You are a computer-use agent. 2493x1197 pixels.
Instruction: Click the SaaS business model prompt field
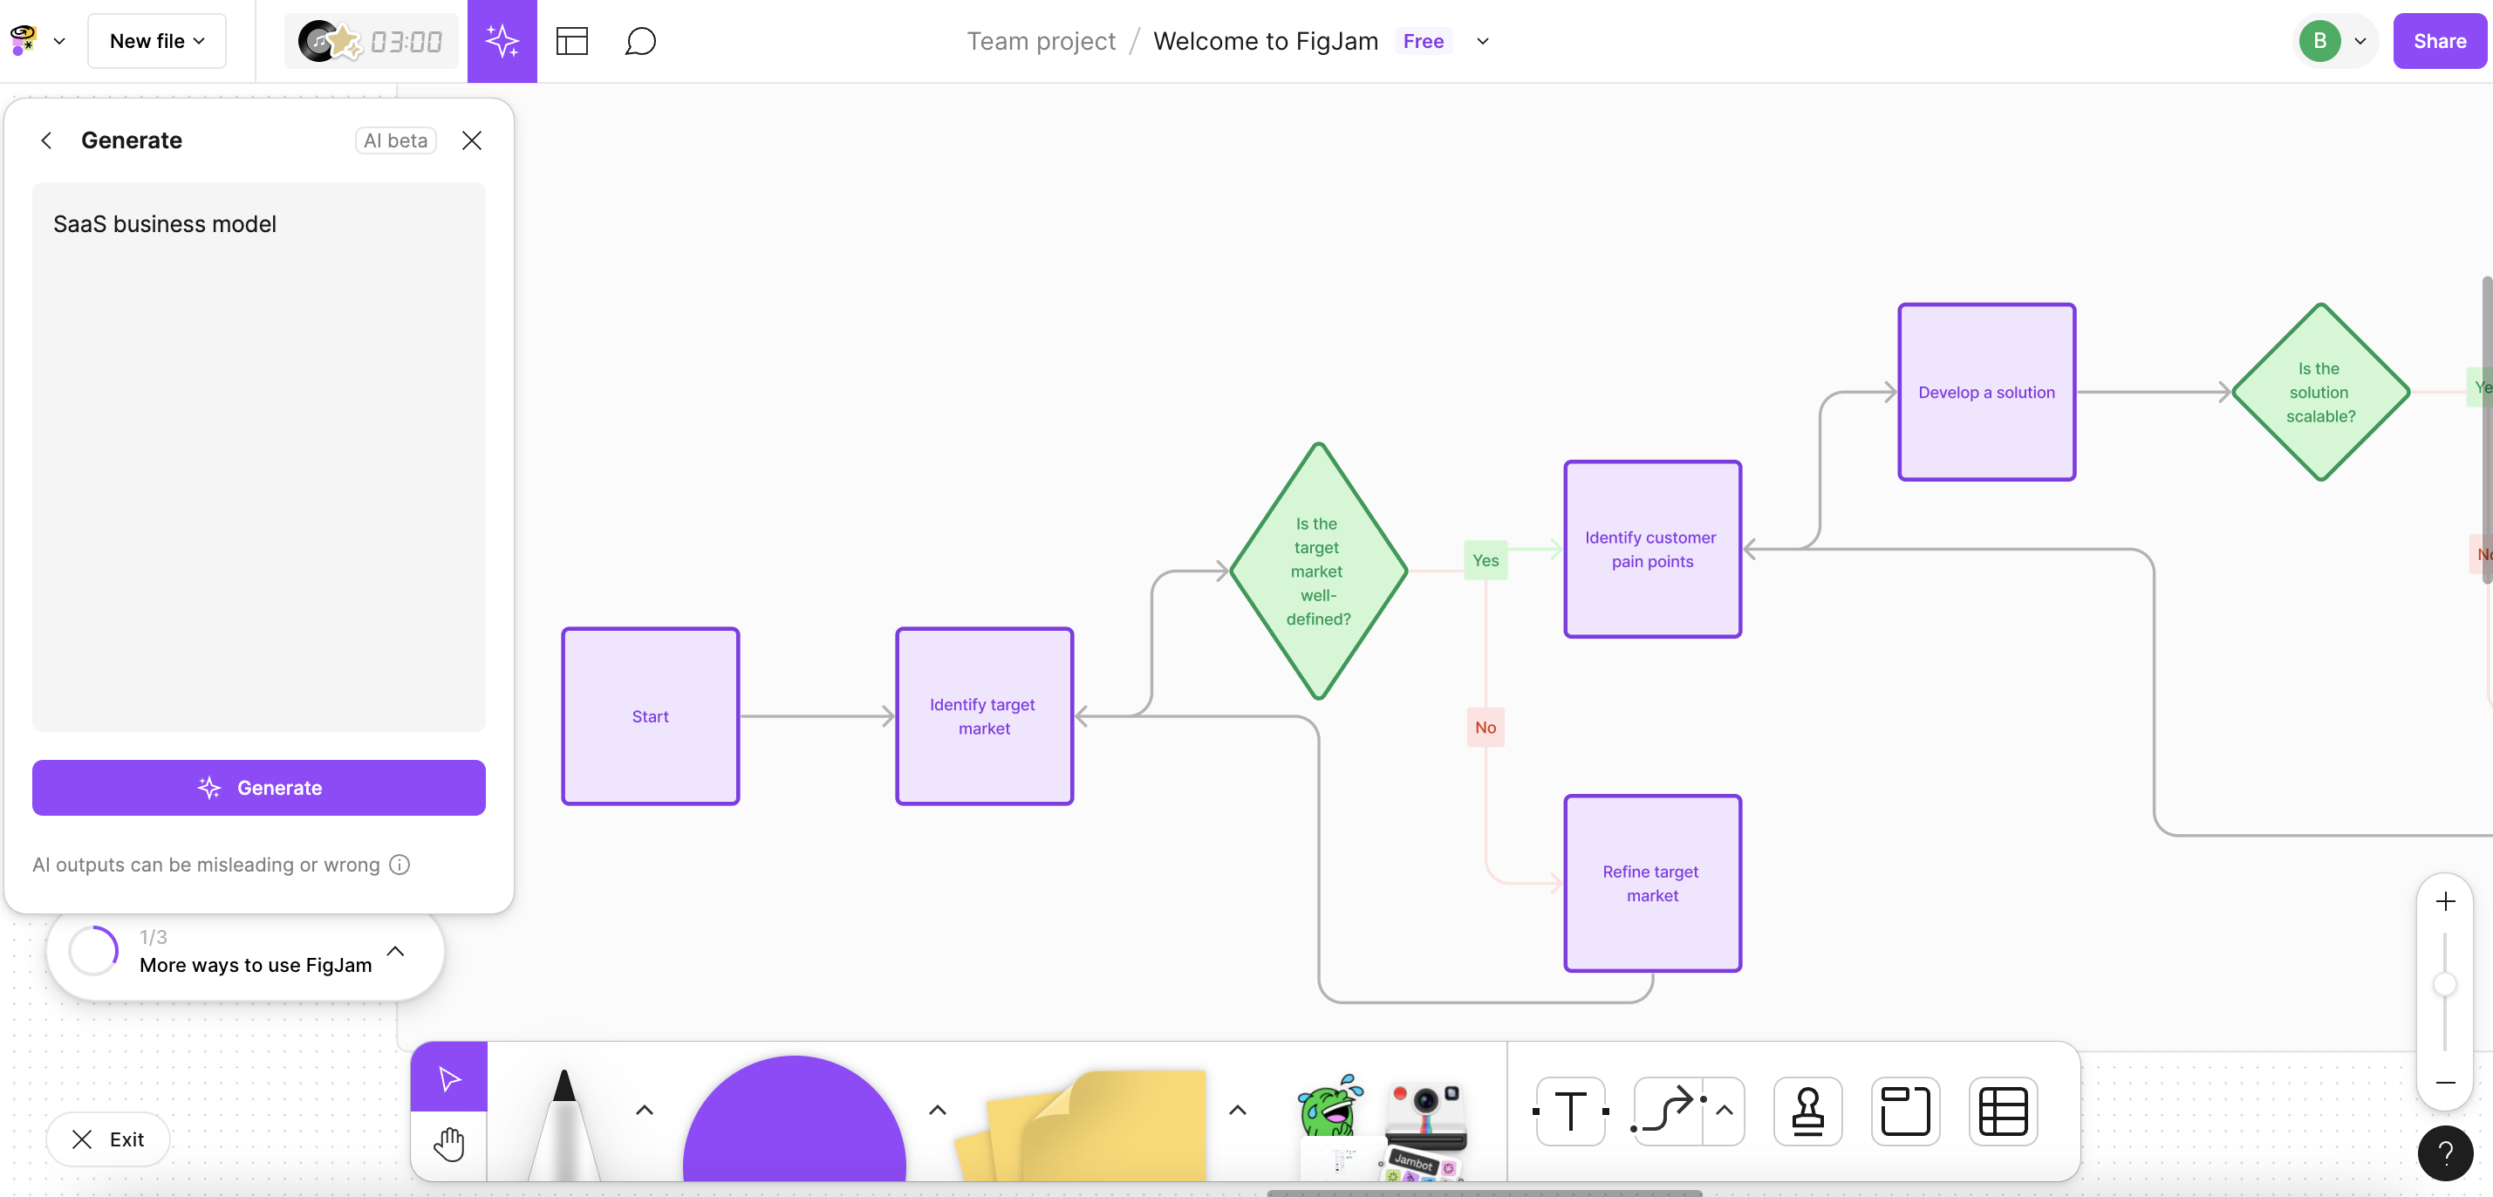coord(258,455)
